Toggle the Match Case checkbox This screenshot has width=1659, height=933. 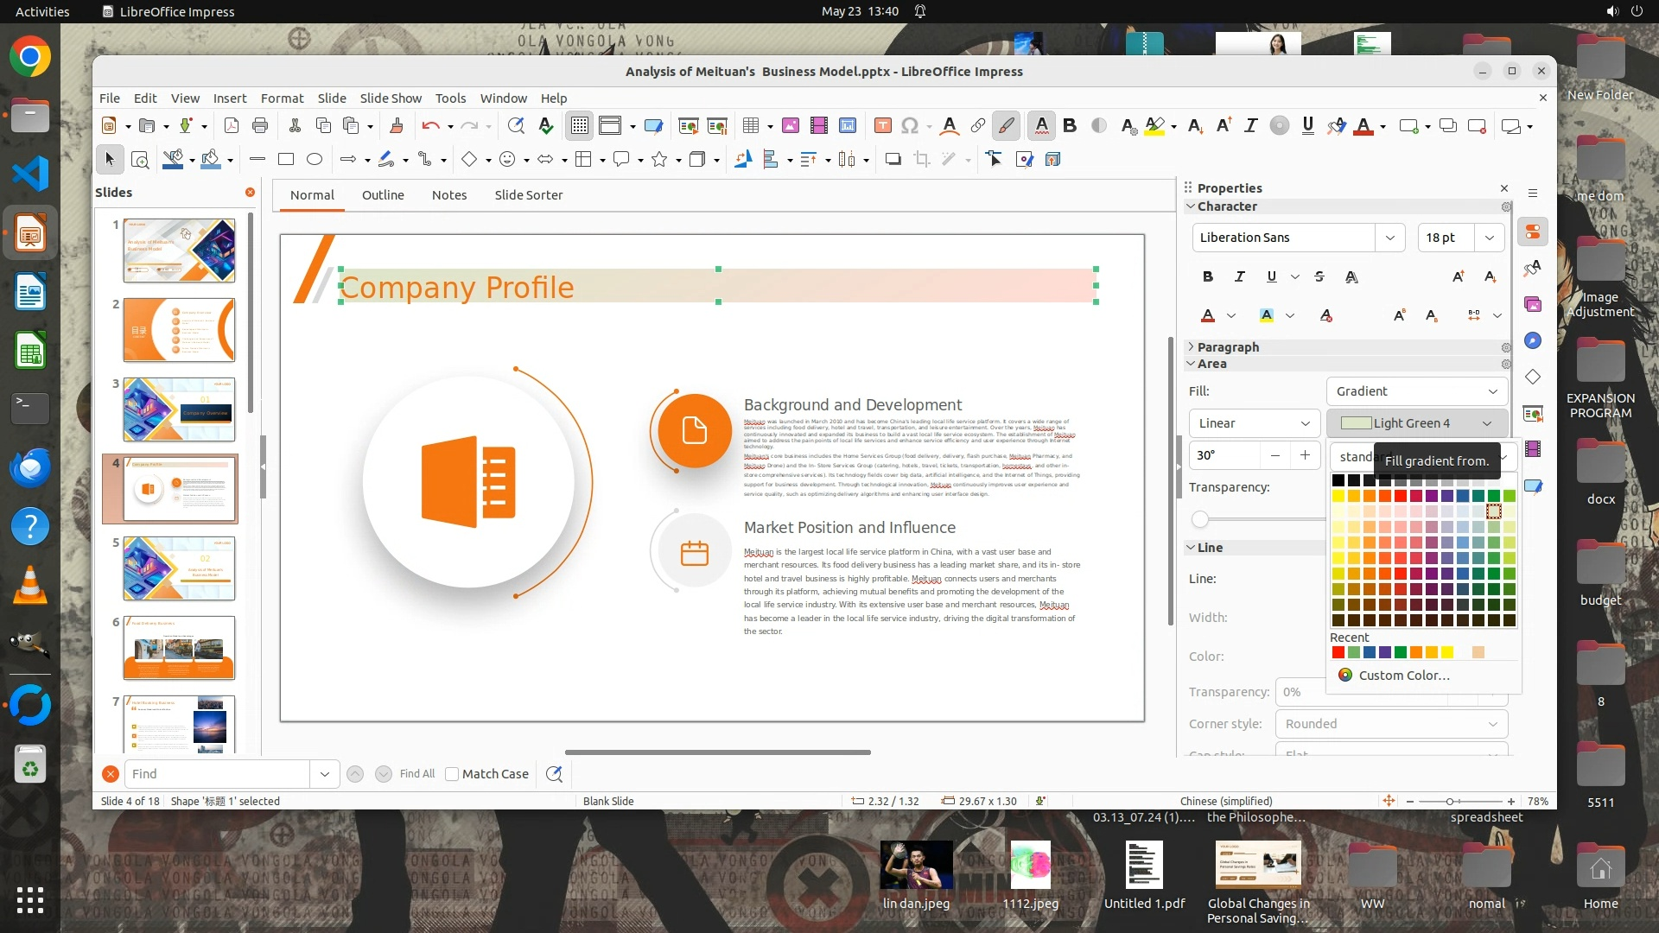[x=452, y=774]
